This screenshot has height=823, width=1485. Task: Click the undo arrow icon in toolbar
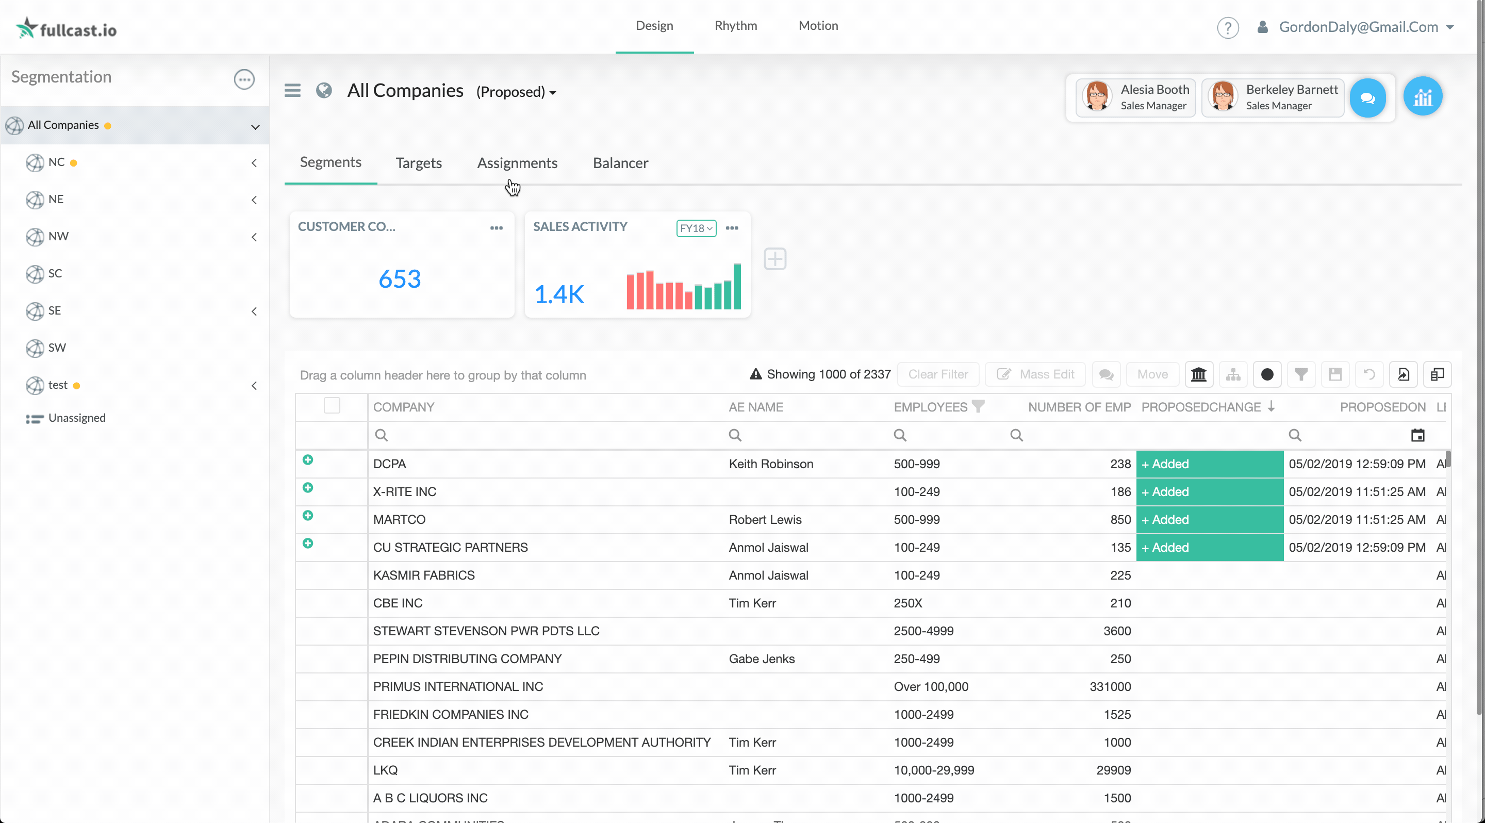coord(1369,374)
